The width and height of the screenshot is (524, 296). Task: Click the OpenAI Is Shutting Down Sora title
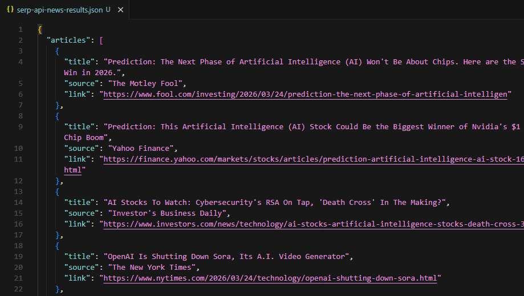point(226,257)
